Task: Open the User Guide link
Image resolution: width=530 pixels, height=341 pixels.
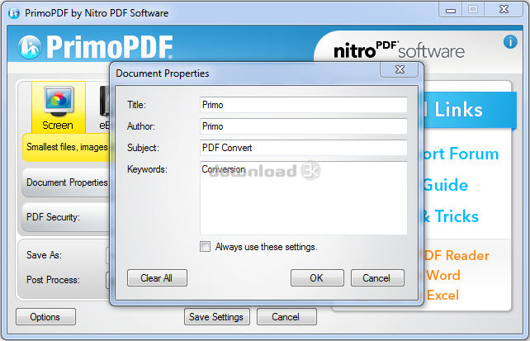Action: click(446, 185)
